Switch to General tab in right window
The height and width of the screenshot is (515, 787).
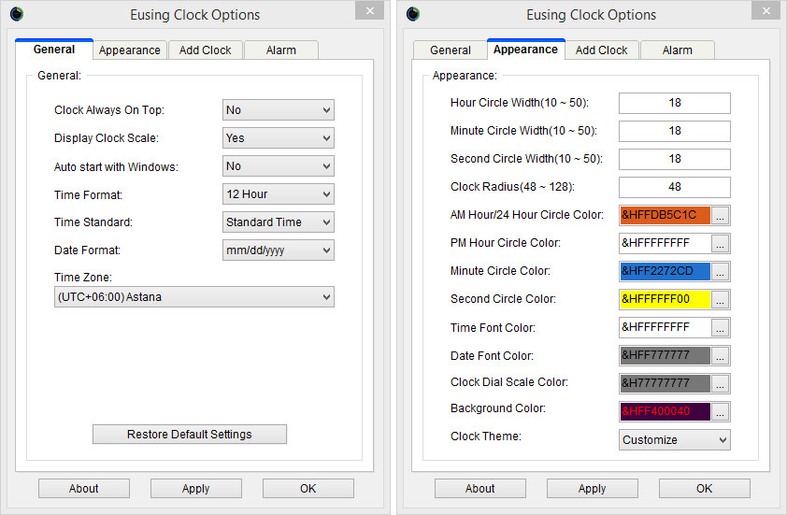[451, 50]
